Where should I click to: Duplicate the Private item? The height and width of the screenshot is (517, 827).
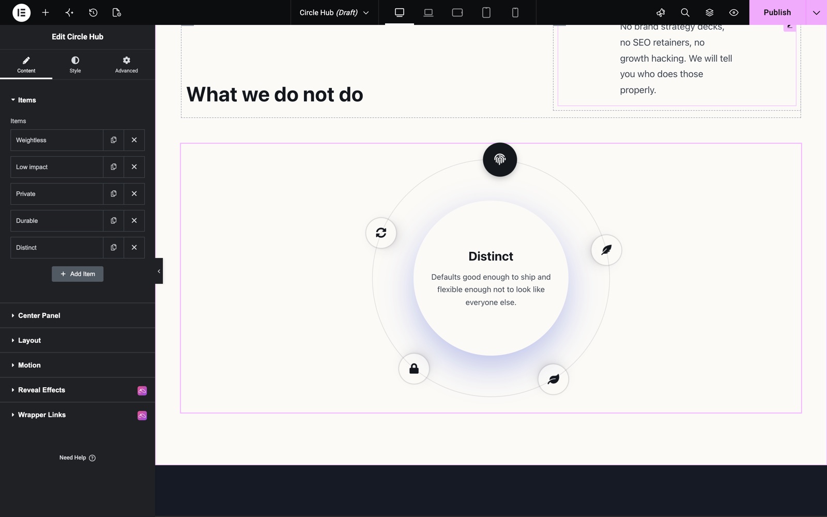pos(114,194)
